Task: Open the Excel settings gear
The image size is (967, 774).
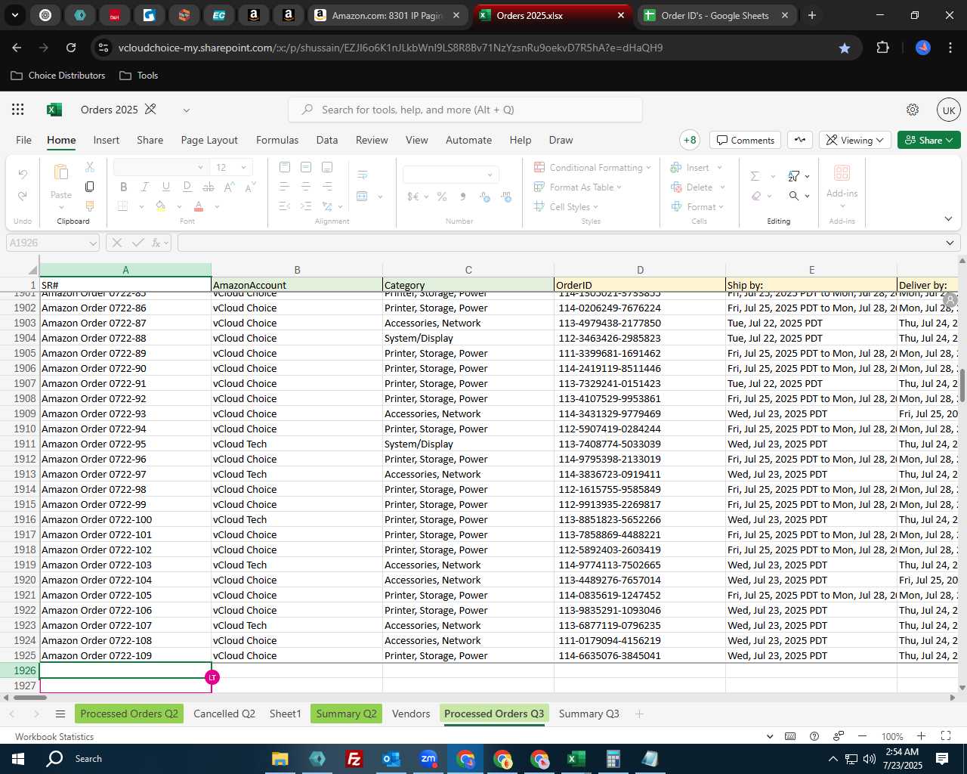Action: pyautogui.click(x=913, y=110)
